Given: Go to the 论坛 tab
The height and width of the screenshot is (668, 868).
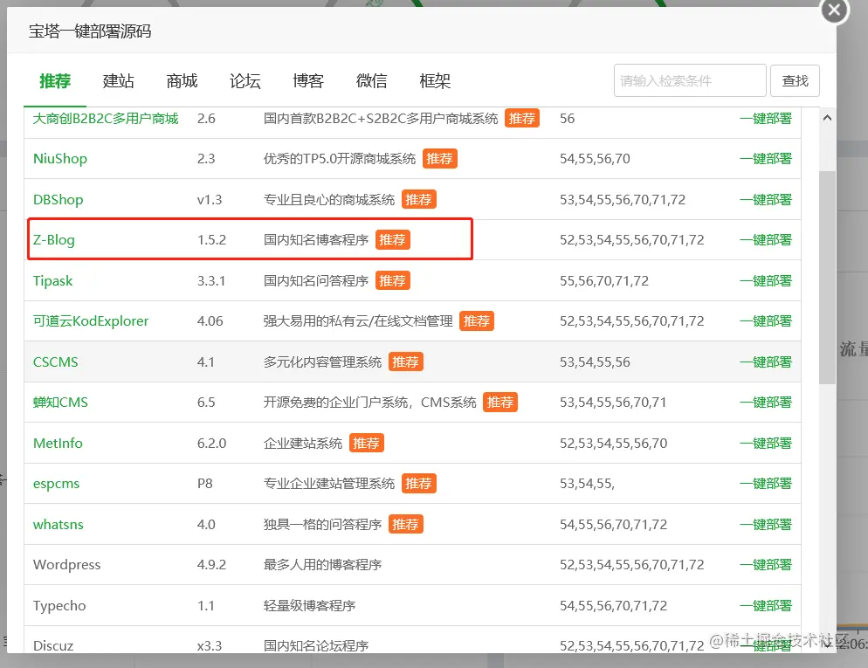Looking at the screenshot, I should [245, 81].
